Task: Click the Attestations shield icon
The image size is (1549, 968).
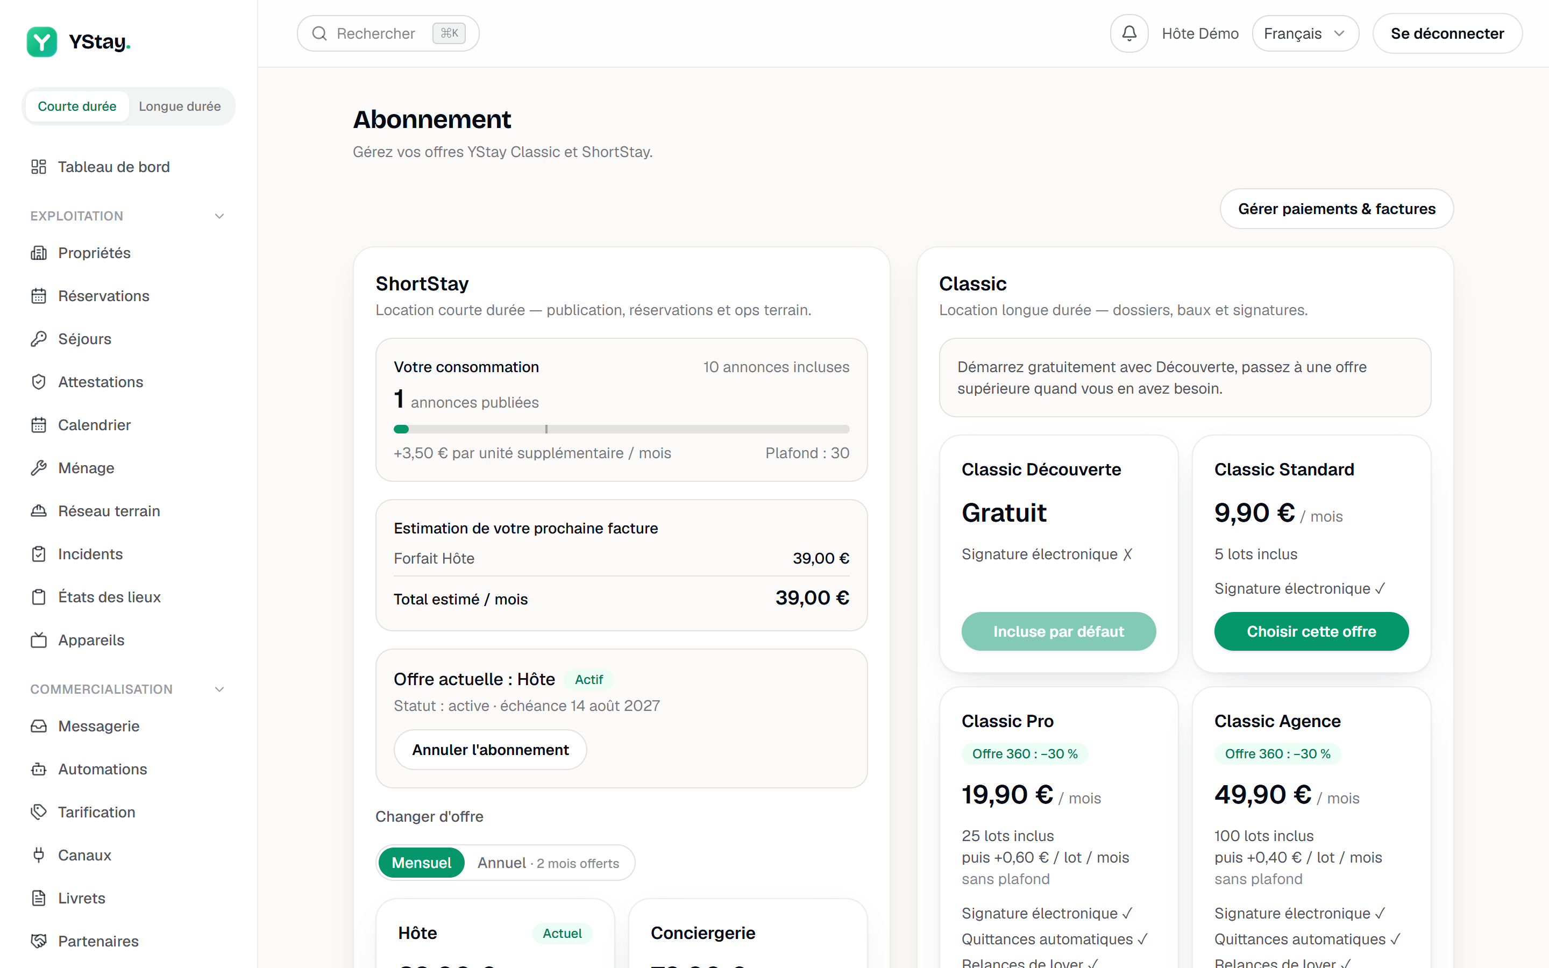Action: click(38, 382)
